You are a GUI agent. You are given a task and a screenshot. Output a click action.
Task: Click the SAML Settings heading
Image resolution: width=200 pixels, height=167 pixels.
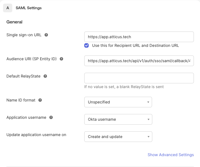[x=29, y=8]
